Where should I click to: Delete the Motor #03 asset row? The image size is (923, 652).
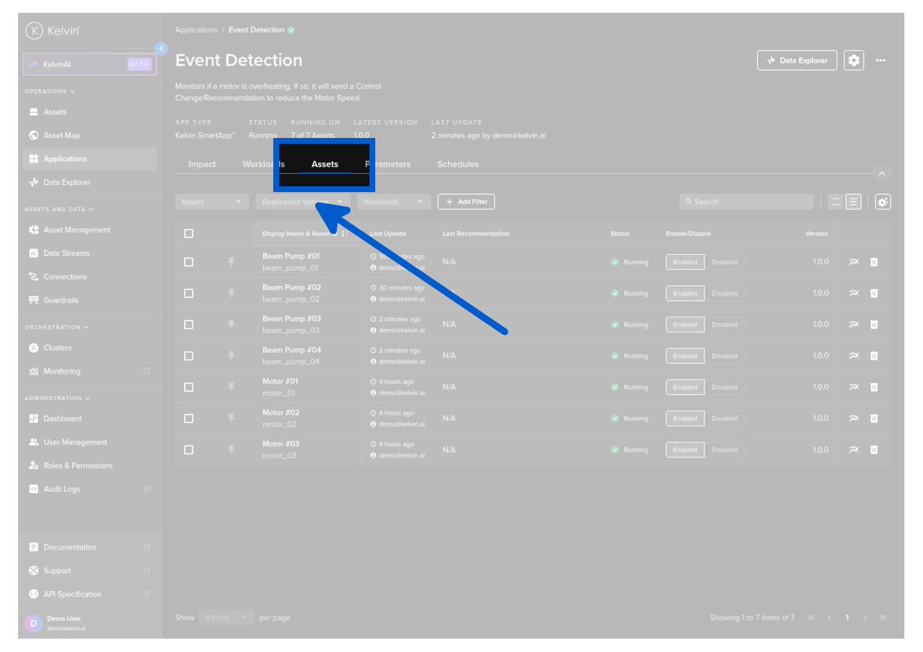tap(873, 450)
